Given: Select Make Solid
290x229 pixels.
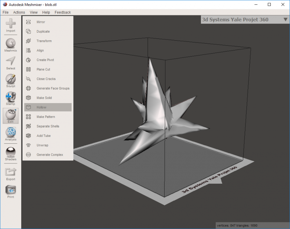Looking at the screenshot, I should (48, 98).
